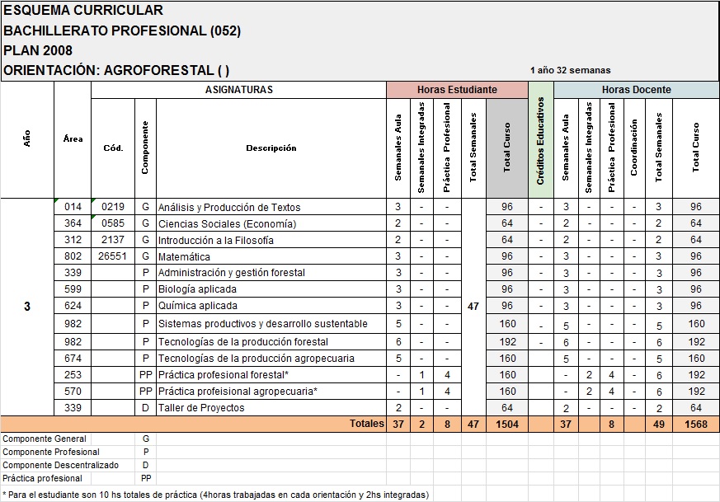Click the "ESQUEMA CURRICULAR" title cell

click(x=83, y=11)
